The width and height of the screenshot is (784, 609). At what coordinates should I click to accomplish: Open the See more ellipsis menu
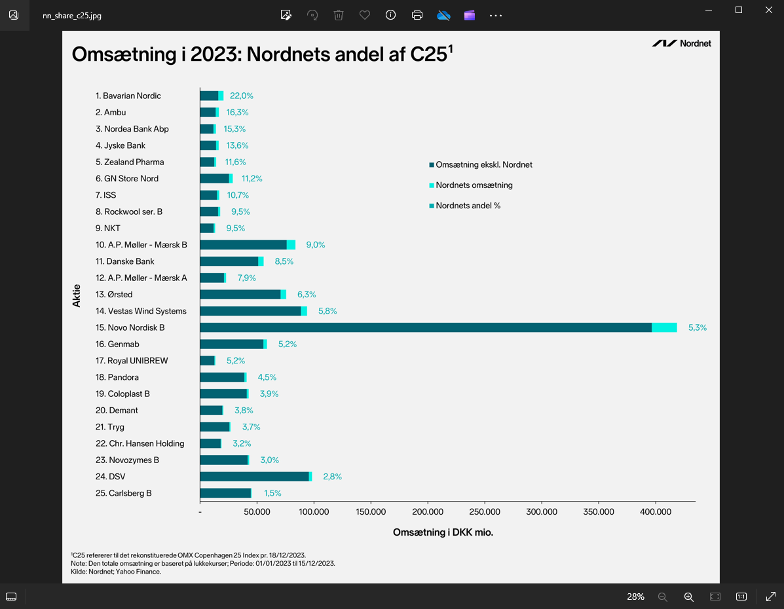click(x=496, y=16)
